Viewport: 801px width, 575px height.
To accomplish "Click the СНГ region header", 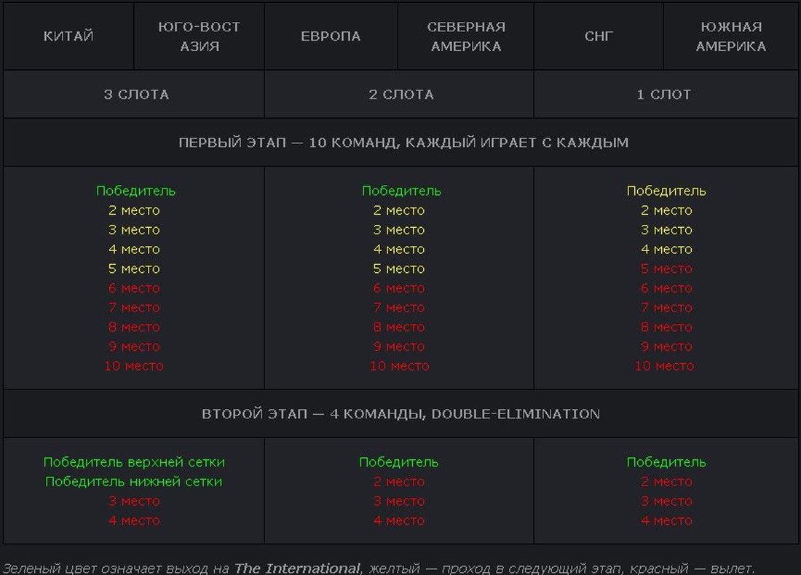I will pyautogui.click(x=599, y=36).
